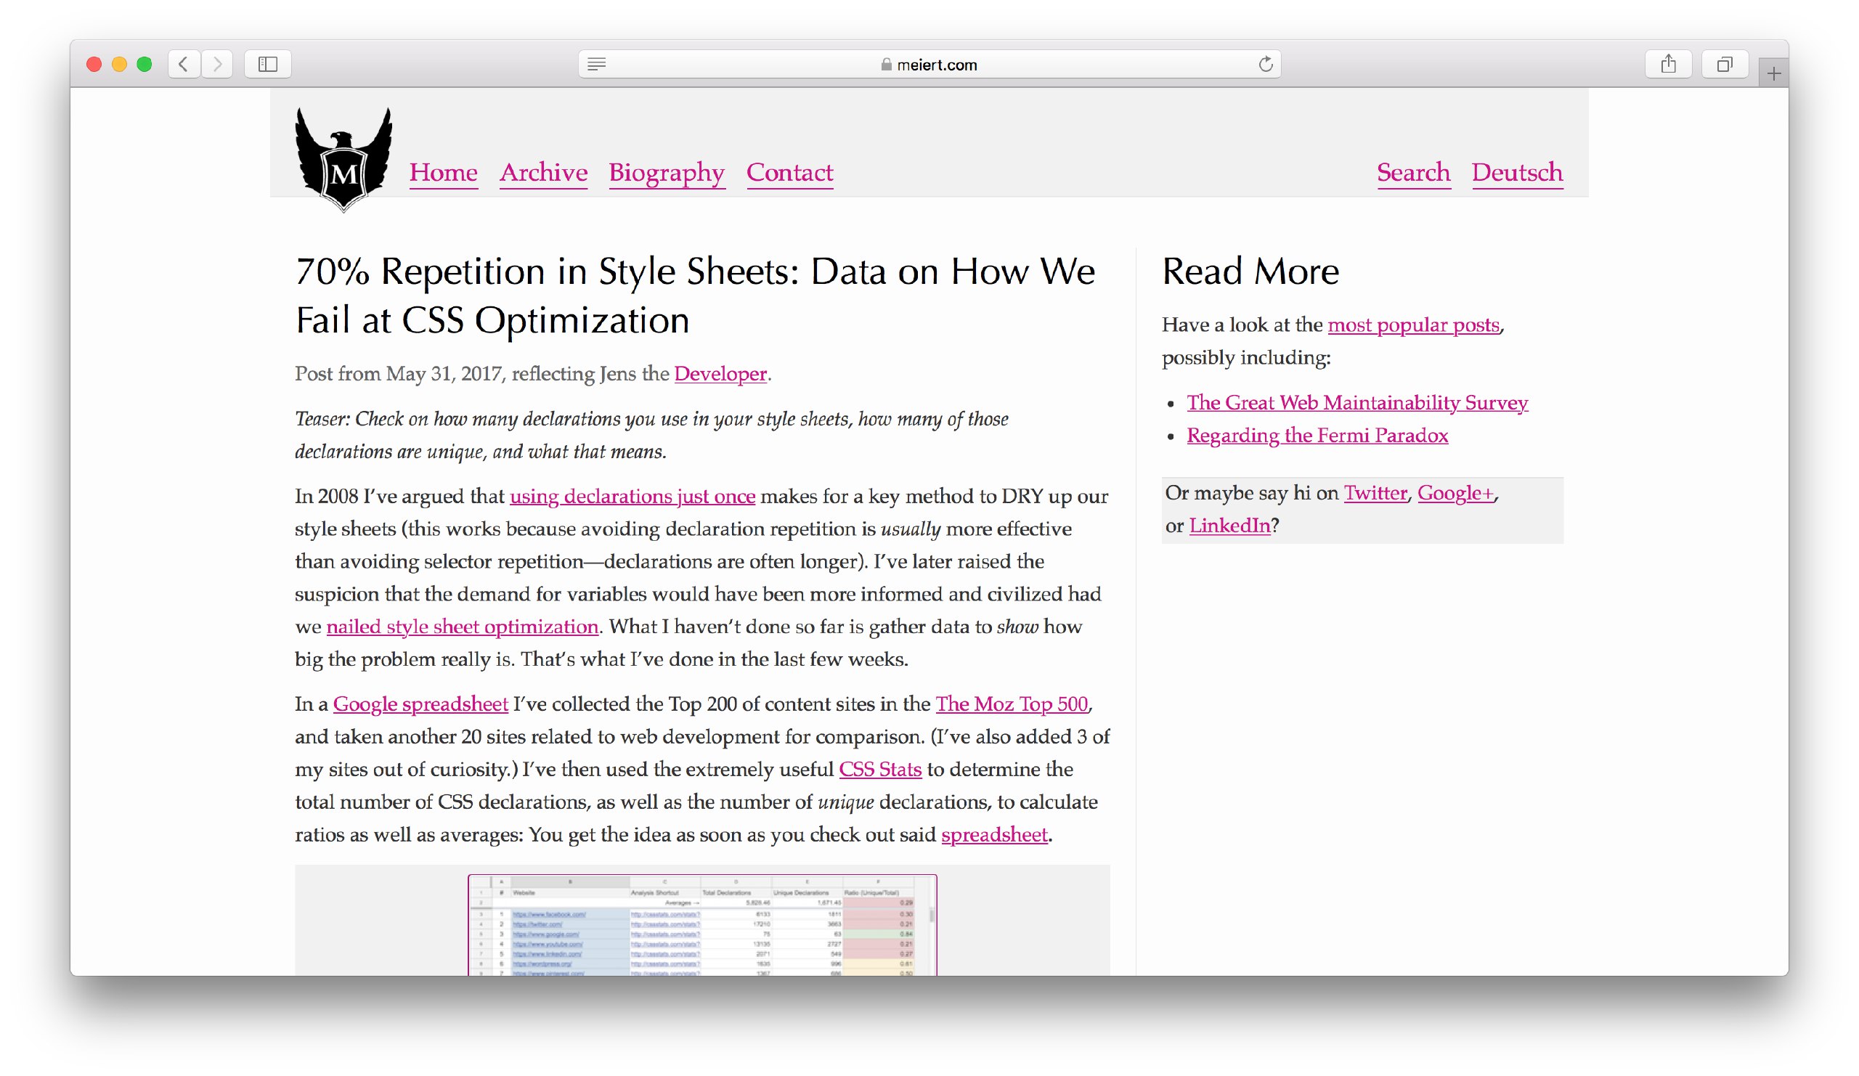Click the eagle M site logo
1859x1076 pixels.
point(343,159)
